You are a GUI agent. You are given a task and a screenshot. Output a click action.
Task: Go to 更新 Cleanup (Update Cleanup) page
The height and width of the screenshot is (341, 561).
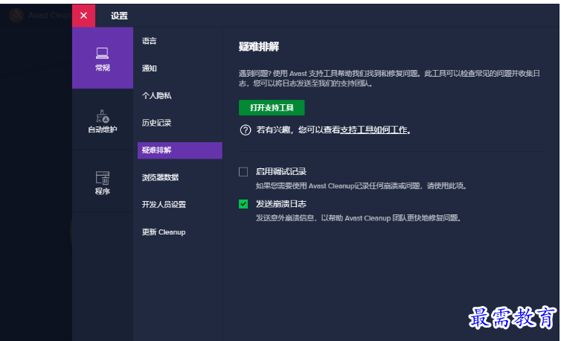pyautogui.click(x=164, y=232)
